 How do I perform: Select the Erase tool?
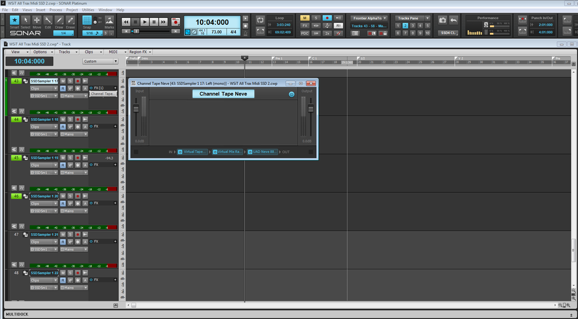pos(71,21)
